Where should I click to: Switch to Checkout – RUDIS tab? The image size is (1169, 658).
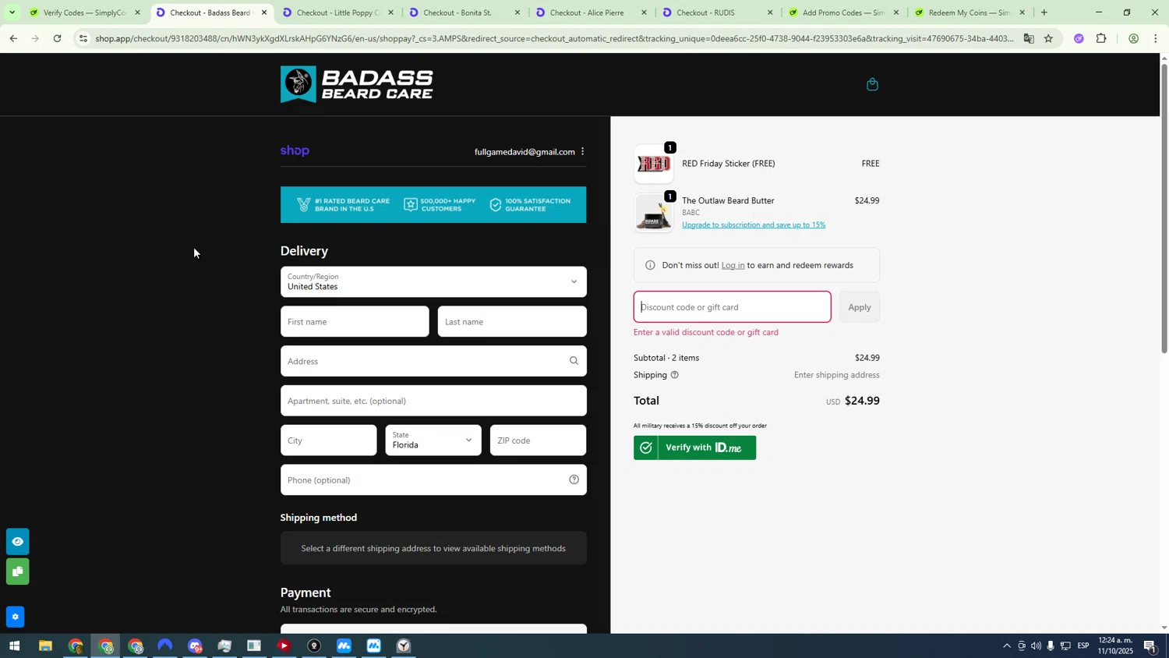(718, 12)
